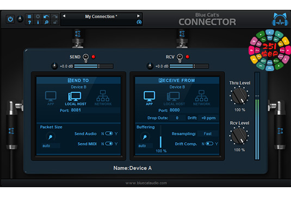This screenshot has height=197, width=291.
Task: Adjust the RCV gain knob
Action: 150,66
